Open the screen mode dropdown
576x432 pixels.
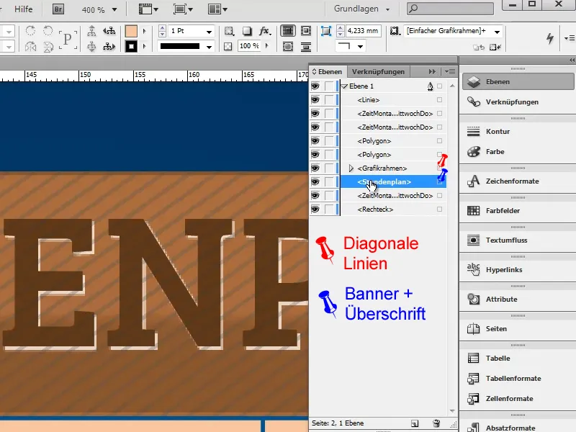click(x=183, y=9)
